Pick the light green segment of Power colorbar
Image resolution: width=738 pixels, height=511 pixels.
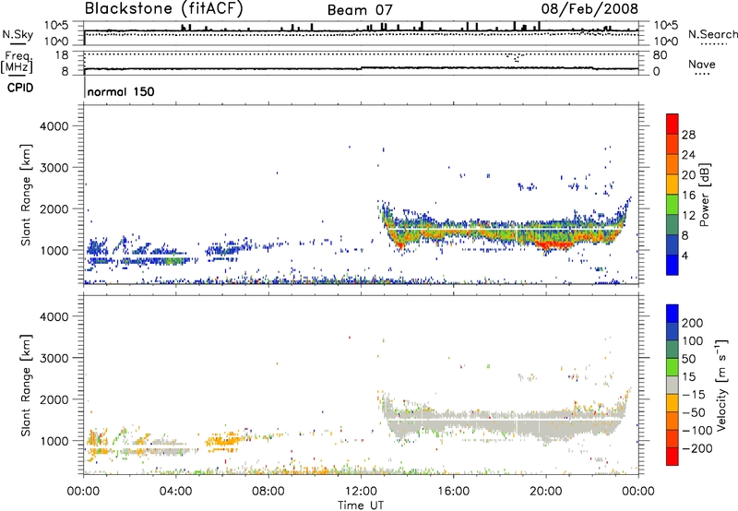[x=673, y=205]
